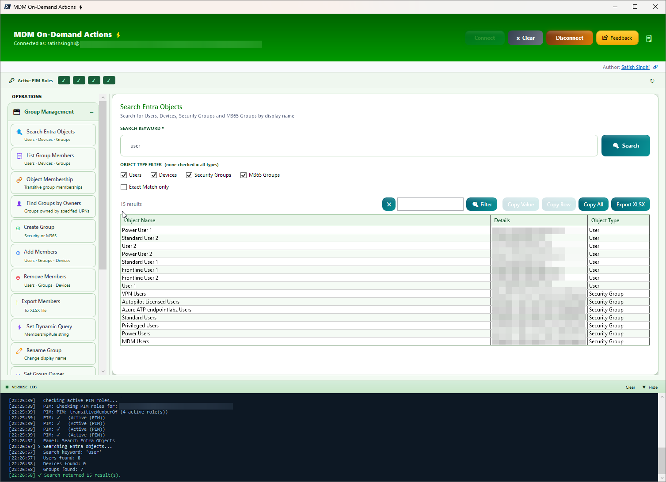Export results using Export XLSX
Viewport: 666px width, 482px height.
tap(630, 204)
